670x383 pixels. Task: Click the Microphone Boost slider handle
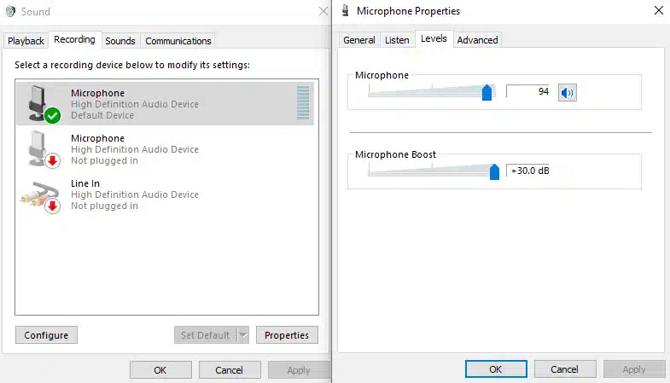(494, 171)
